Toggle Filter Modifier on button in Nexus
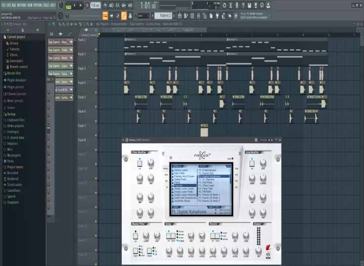 (x=140, y=163)
